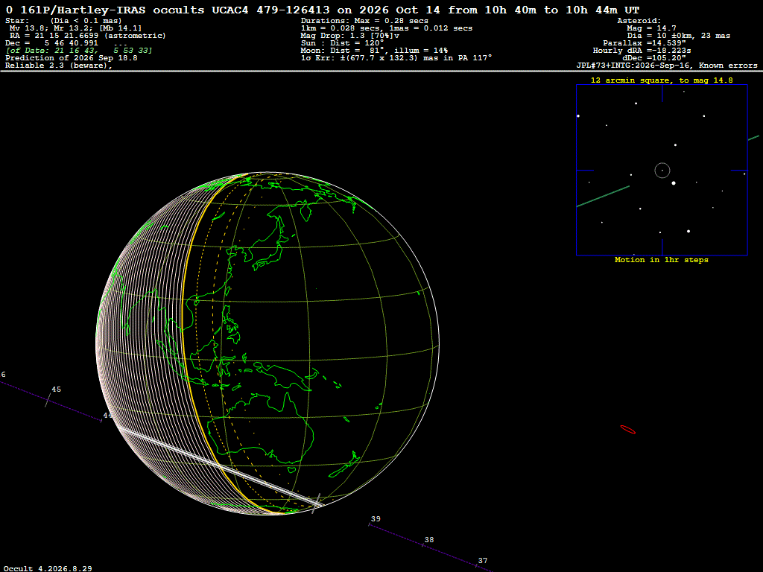763x572 pixels.
Task: Select the target star circle in chart
Action: [x=662, y=171]
